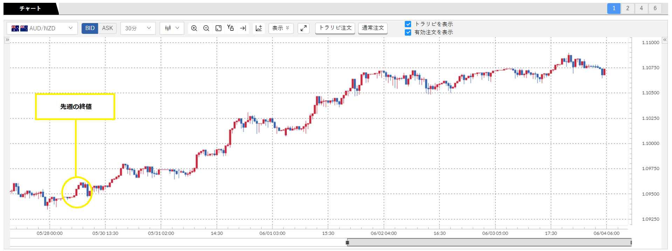Click the 1.10500 price axis label

tap(650, 93)
